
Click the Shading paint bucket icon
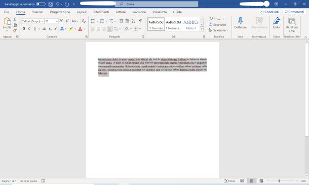[x=127, y=29]
